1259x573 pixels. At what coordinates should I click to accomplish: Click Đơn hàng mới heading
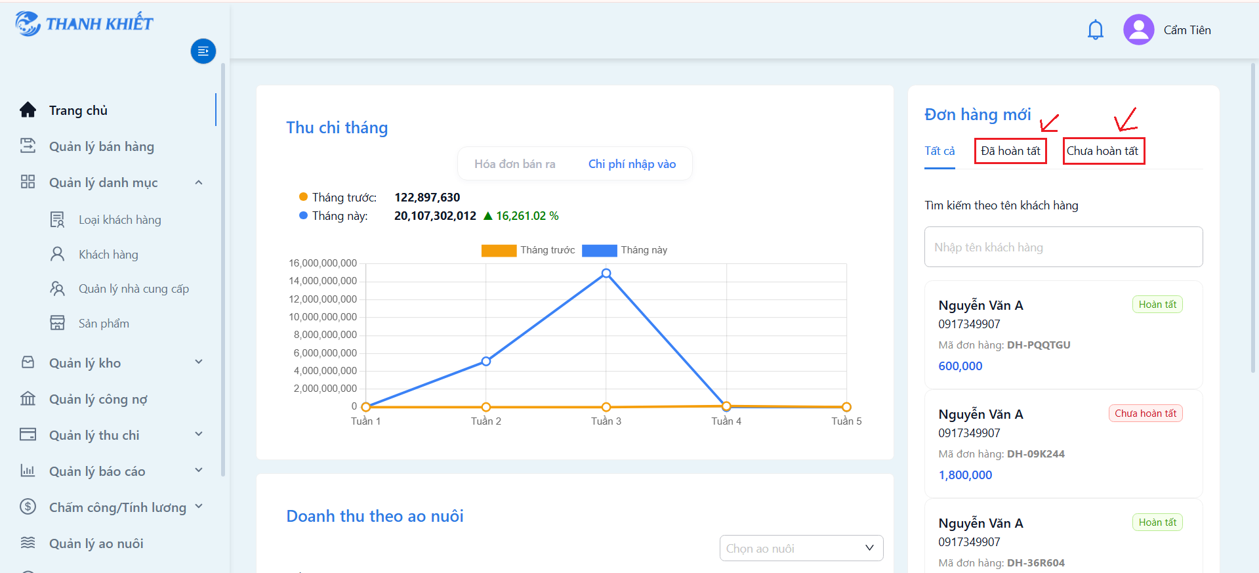pos(978,115)
